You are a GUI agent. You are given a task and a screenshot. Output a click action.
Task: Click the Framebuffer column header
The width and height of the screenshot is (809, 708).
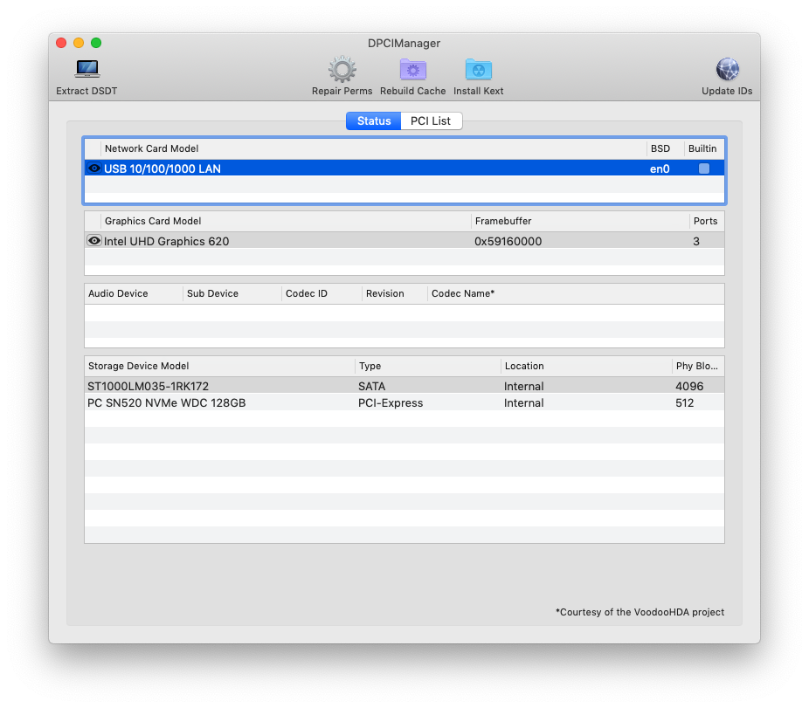click(x=580, y=221)
